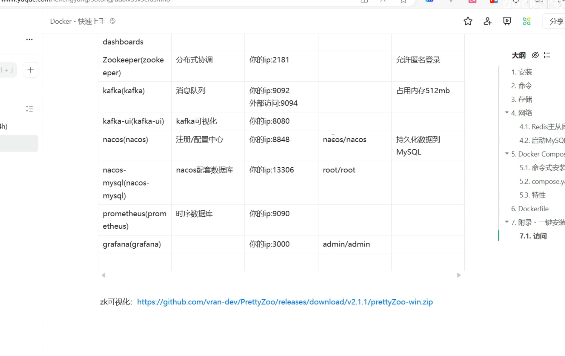Viewport: 565px width, 356px height.
Task: Click the kafka可视化 description cell
Action: coord(208,121)
